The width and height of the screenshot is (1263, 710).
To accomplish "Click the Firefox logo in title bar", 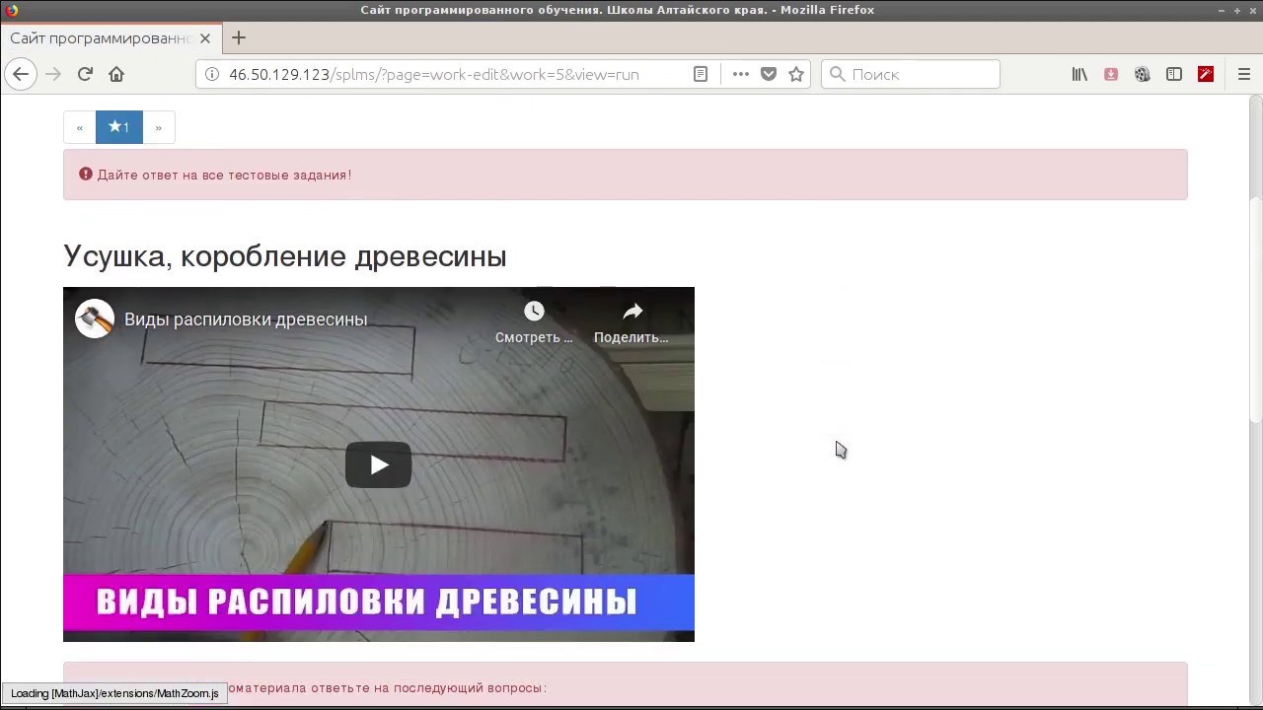I will 11,10.
